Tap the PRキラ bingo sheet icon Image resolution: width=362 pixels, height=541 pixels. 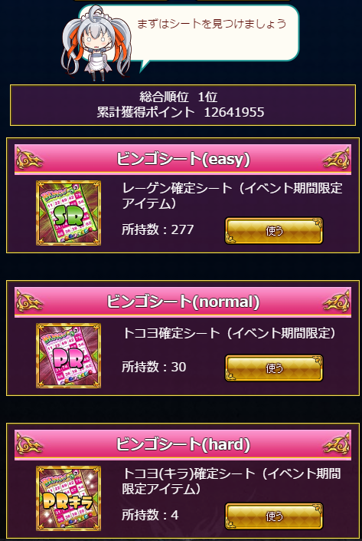(x=68, y=499)
